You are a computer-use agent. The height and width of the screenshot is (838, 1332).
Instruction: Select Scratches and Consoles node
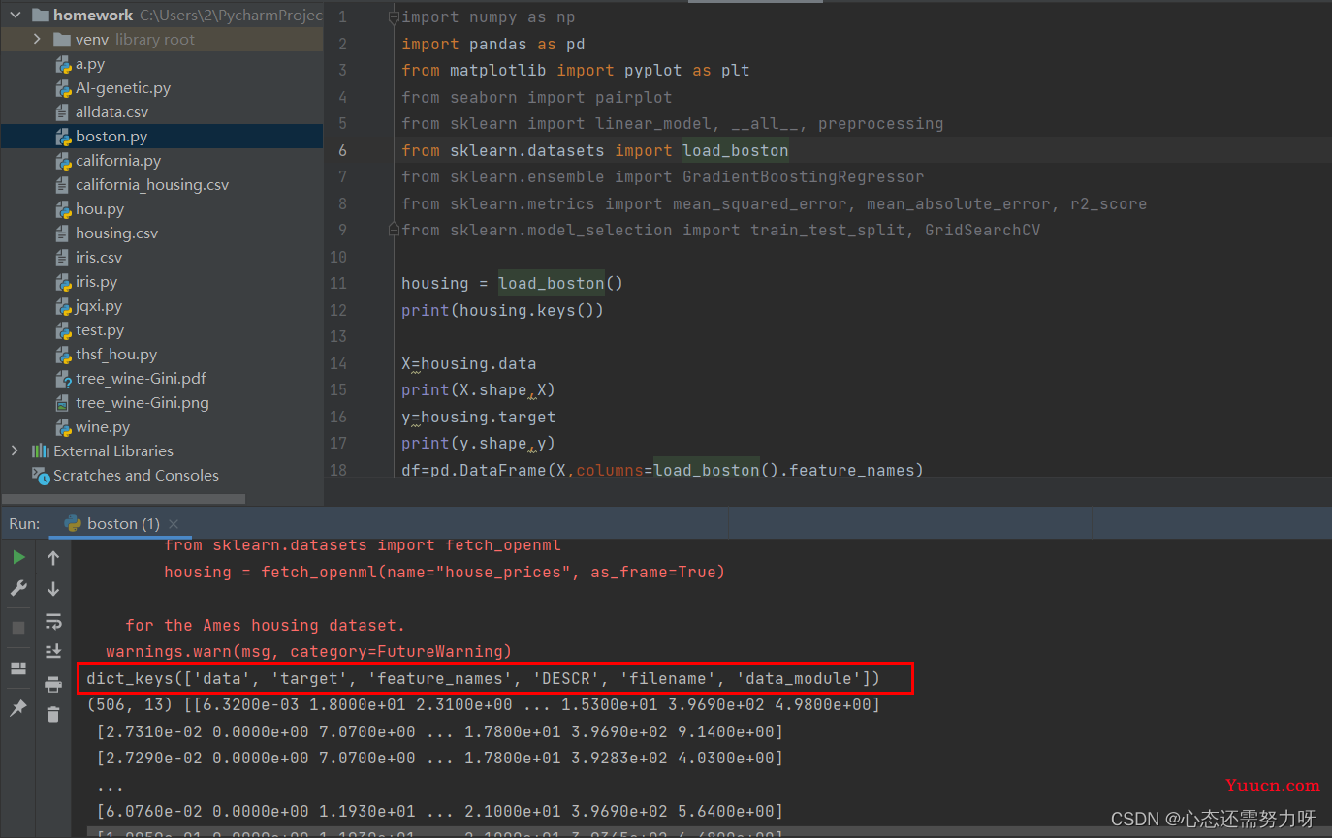point(136,476)
